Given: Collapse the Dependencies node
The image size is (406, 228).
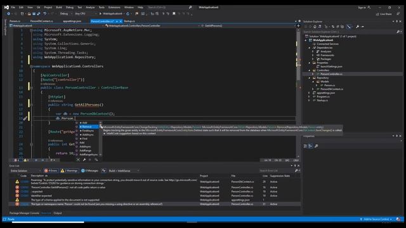Looking at the screenshot, I should tap(310, 48).
